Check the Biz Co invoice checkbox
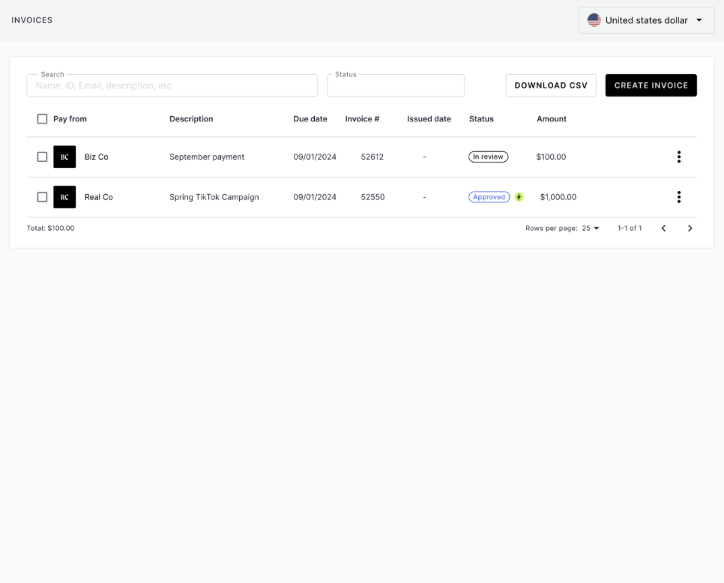This screenshot has width=724, height=583. point(42,157)
